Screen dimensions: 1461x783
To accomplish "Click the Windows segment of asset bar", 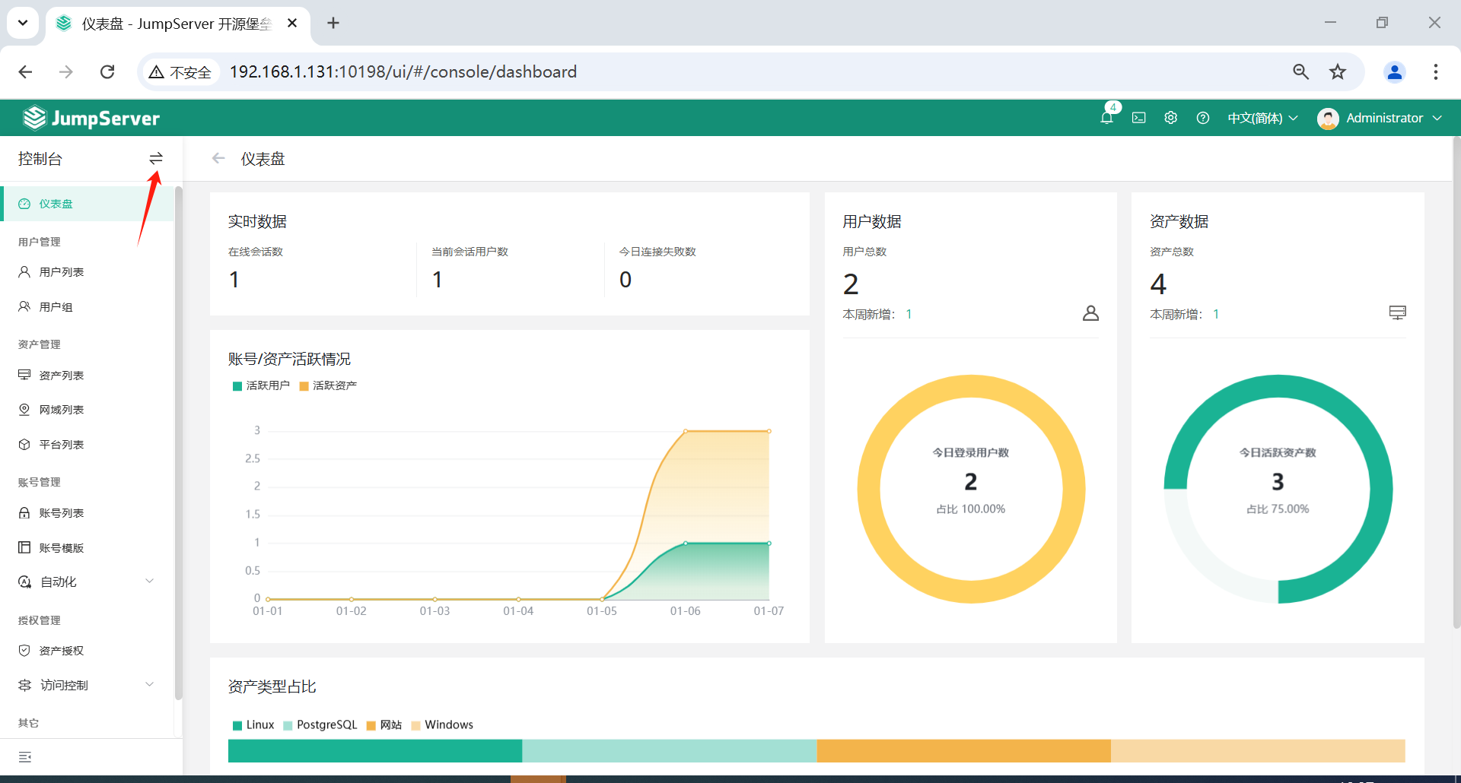I will [x=1258, y=751].
